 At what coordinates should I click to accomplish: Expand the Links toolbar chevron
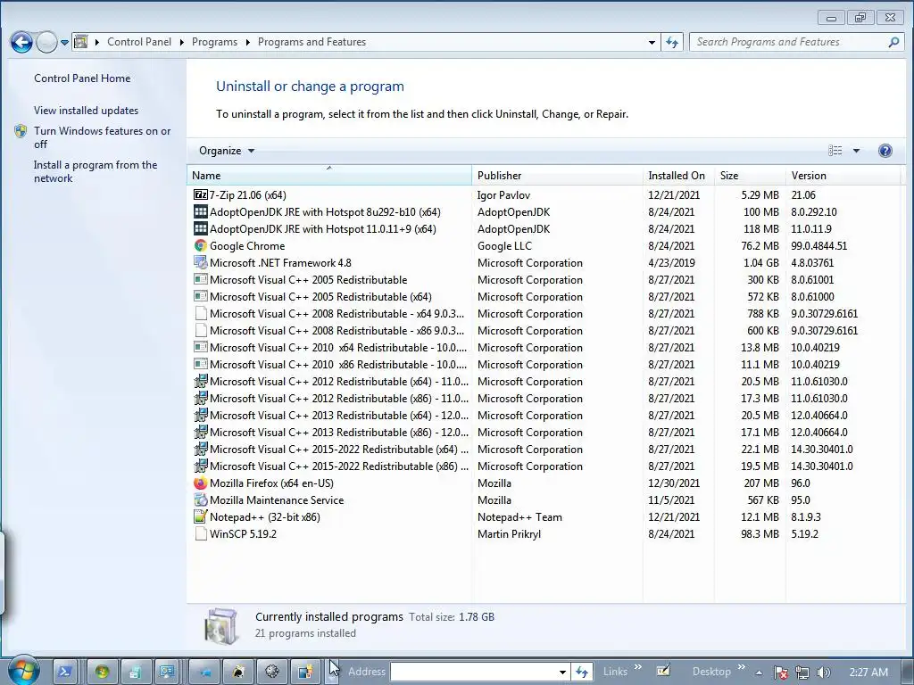click(x=637, y=667)
